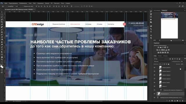Toggle layer filtering switch on or off
Image resolution: width=186 pixels, height=104 pixels.
click(x=185, y=59)
